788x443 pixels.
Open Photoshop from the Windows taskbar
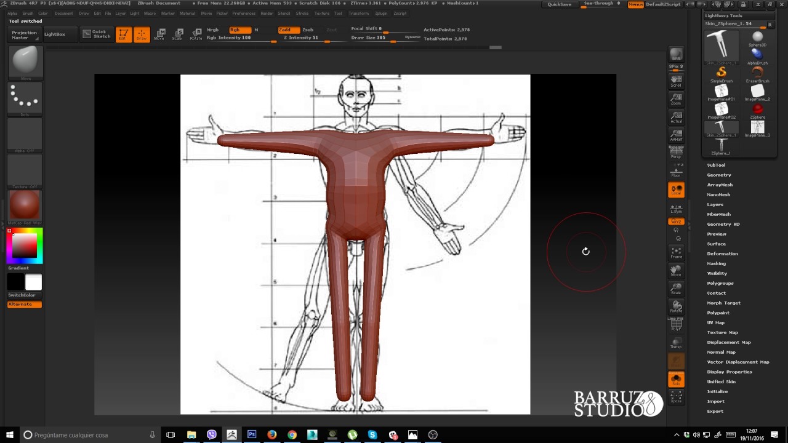point(252,435)
